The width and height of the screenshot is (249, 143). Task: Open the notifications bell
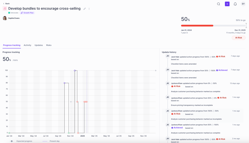[235, 4]
